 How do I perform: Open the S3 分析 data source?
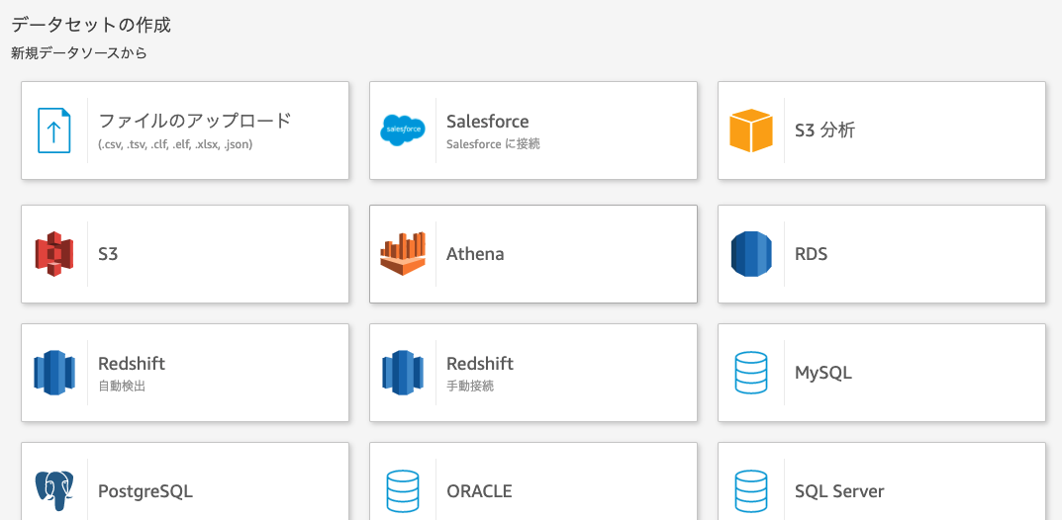pyautogui.click(x=824, y=130)
